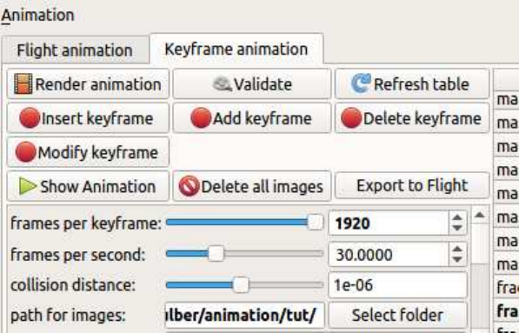Click the red Add keyframe icon
Screen dimensions: 519x333
pyautogui.click(x=201, y=118)
